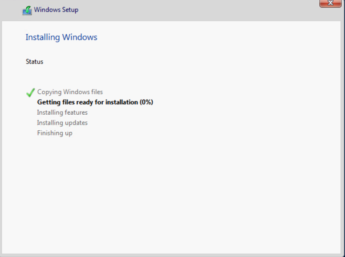
Task: Click the word "Setup" in the title bar
Action: (70, 10)
